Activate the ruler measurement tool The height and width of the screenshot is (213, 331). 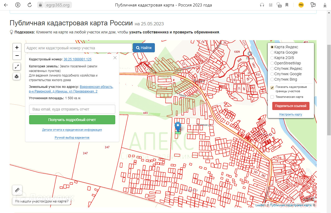point(18,190)
